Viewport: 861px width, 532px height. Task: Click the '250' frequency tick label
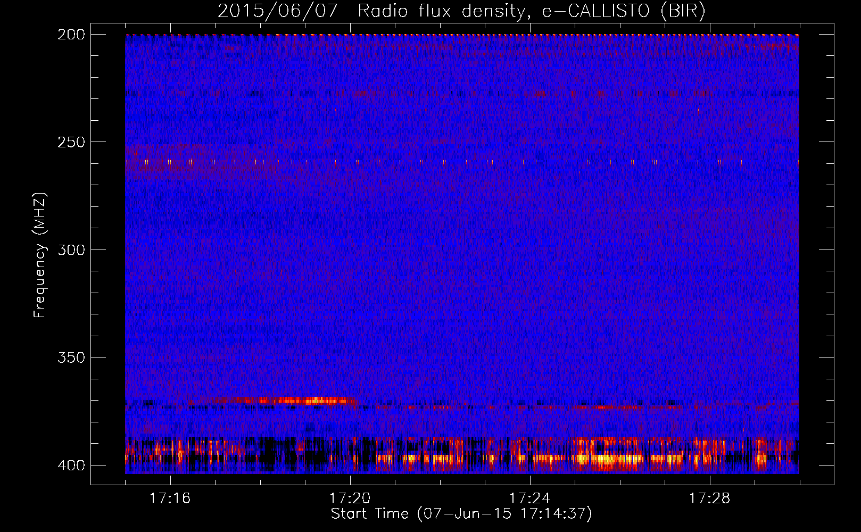[x=71, y=142]
